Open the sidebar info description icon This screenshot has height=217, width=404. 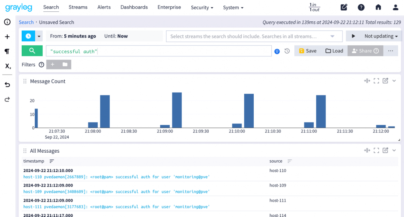(x=7, y=22)
